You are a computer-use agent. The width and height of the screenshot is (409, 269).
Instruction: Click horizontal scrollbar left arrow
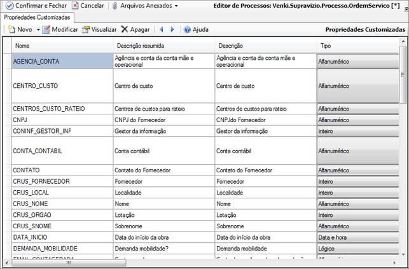(7, 263)
